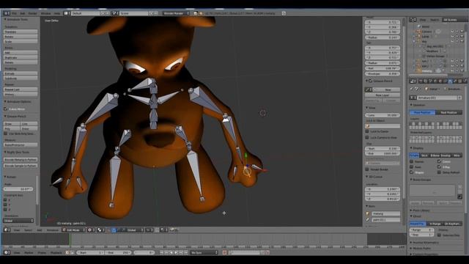Click the lock-to-object field icon
Screen dimensions: 469x264
pyautogui.click(x=368, y=126)
